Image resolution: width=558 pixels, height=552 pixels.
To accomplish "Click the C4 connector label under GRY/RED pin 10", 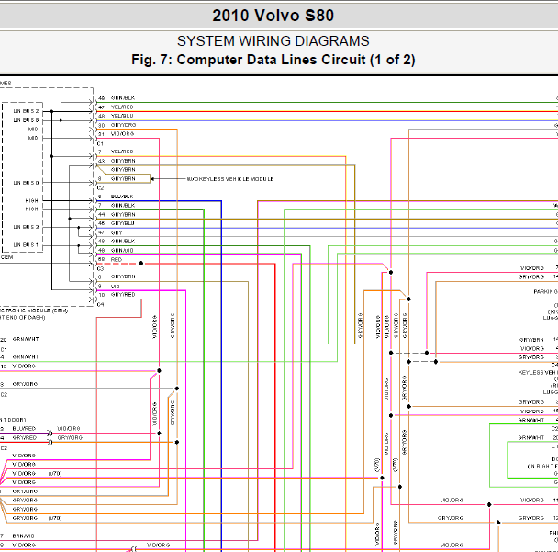I will 100,305.
